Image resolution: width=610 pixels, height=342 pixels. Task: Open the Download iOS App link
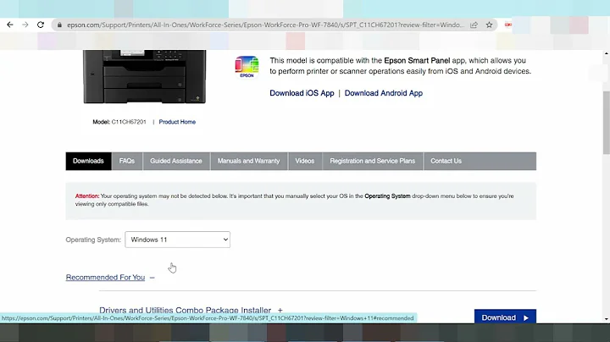302,93
